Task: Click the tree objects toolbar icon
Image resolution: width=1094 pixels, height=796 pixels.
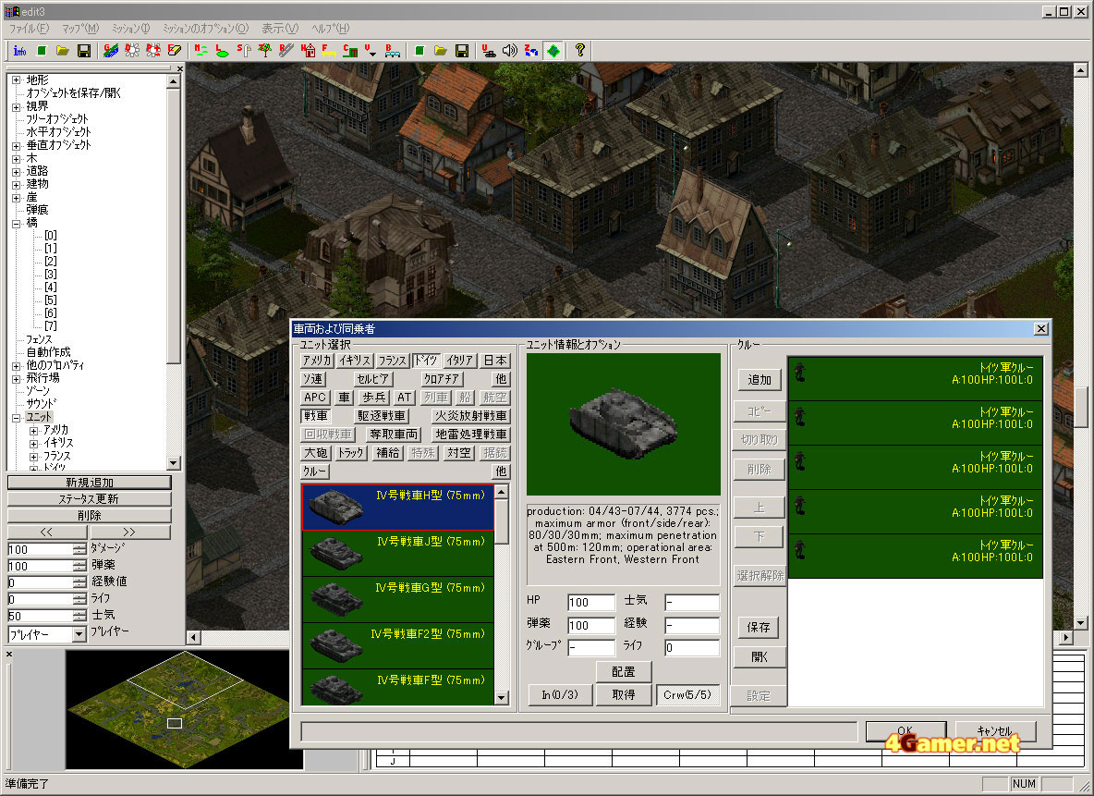Action: [x=265, y=50]
